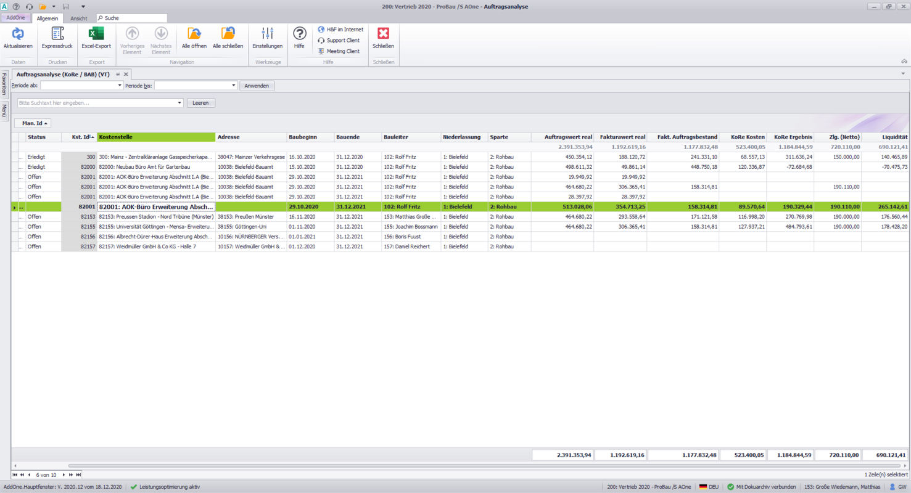Click Alle öffnen folder icon
Screen dimensions: 911x493
[194, 34]
